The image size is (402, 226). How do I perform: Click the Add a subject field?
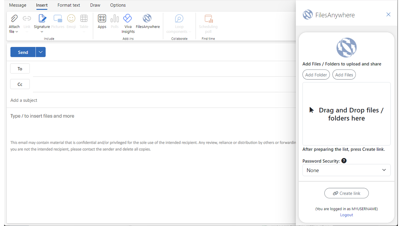coord(152,100)
